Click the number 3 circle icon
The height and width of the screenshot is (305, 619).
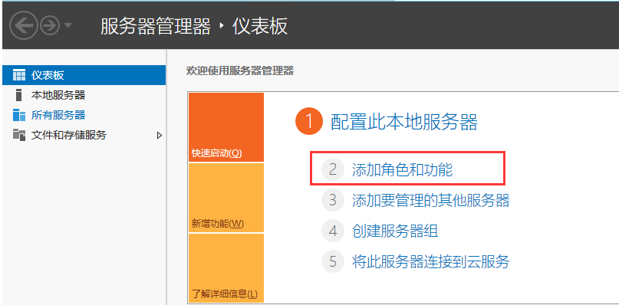pyautogui.click(x=333, y=200)
